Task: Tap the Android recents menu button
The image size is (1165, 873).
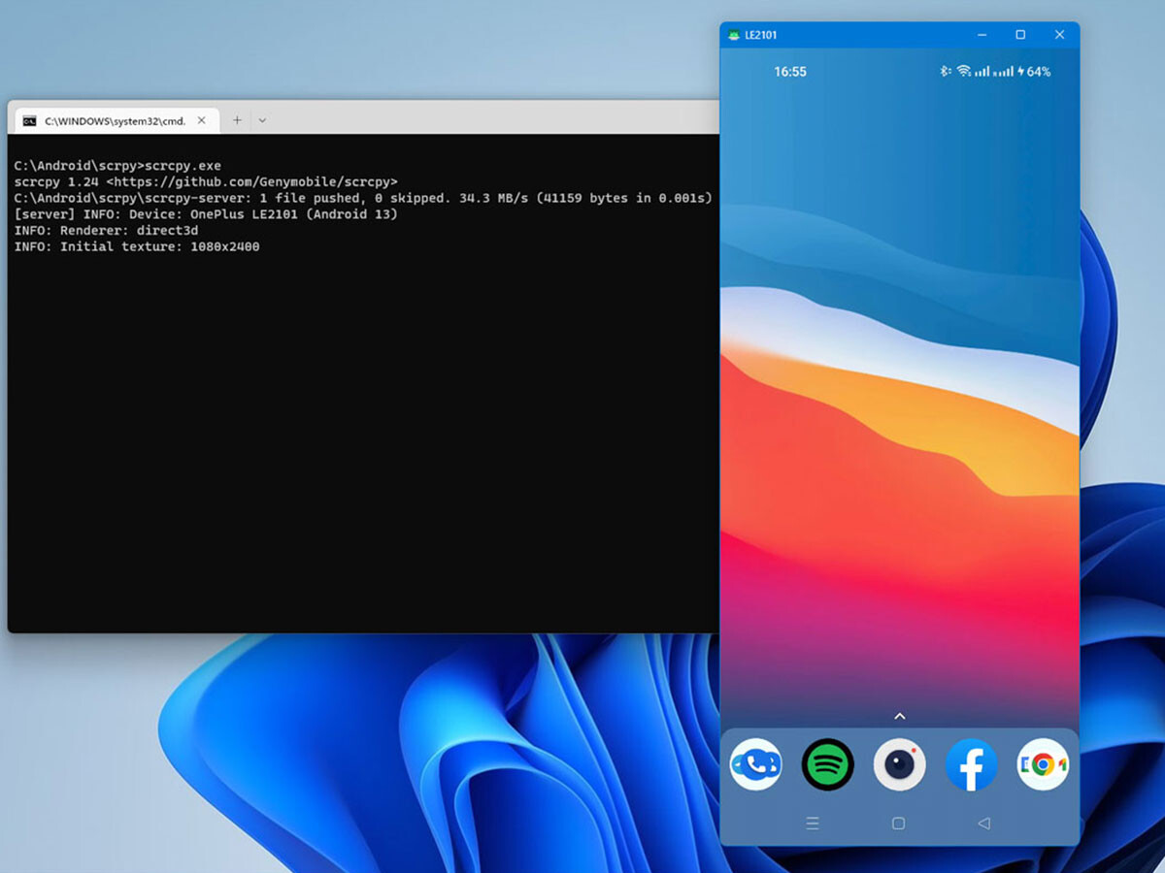Action: (x=813, y=824)
